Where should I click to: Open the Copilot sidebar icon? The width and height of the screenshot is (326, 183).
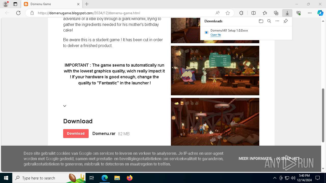(x=320, y=13)
